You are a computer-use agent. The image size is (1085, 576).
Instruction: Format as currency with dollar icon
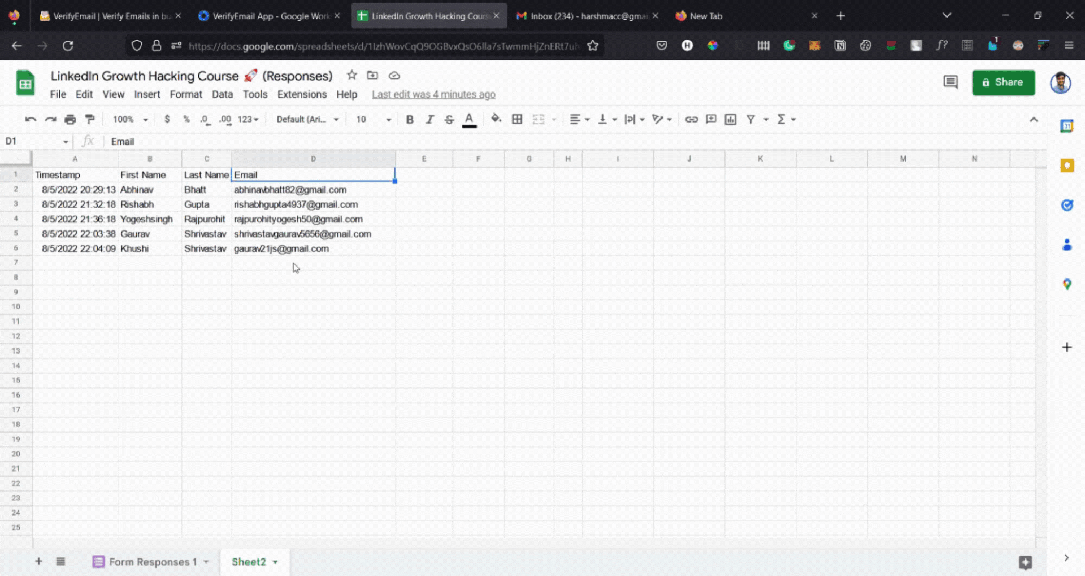click(167, 119)
